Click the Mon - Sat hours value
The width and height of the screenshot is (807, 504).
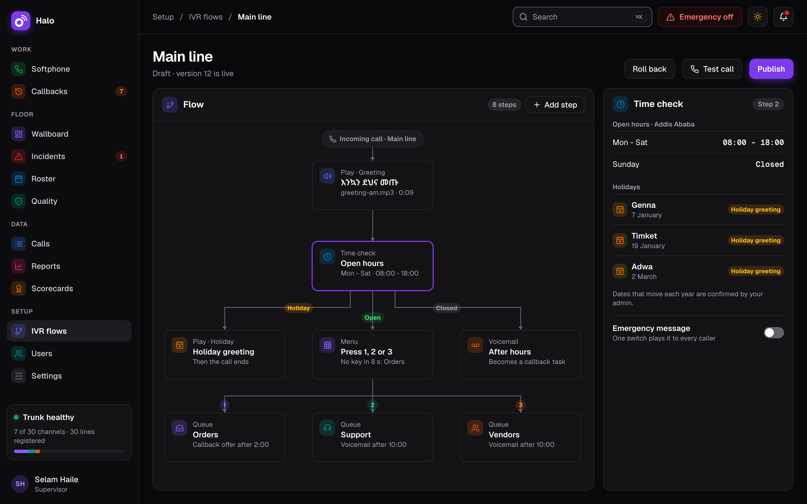[x=753, y=143]
